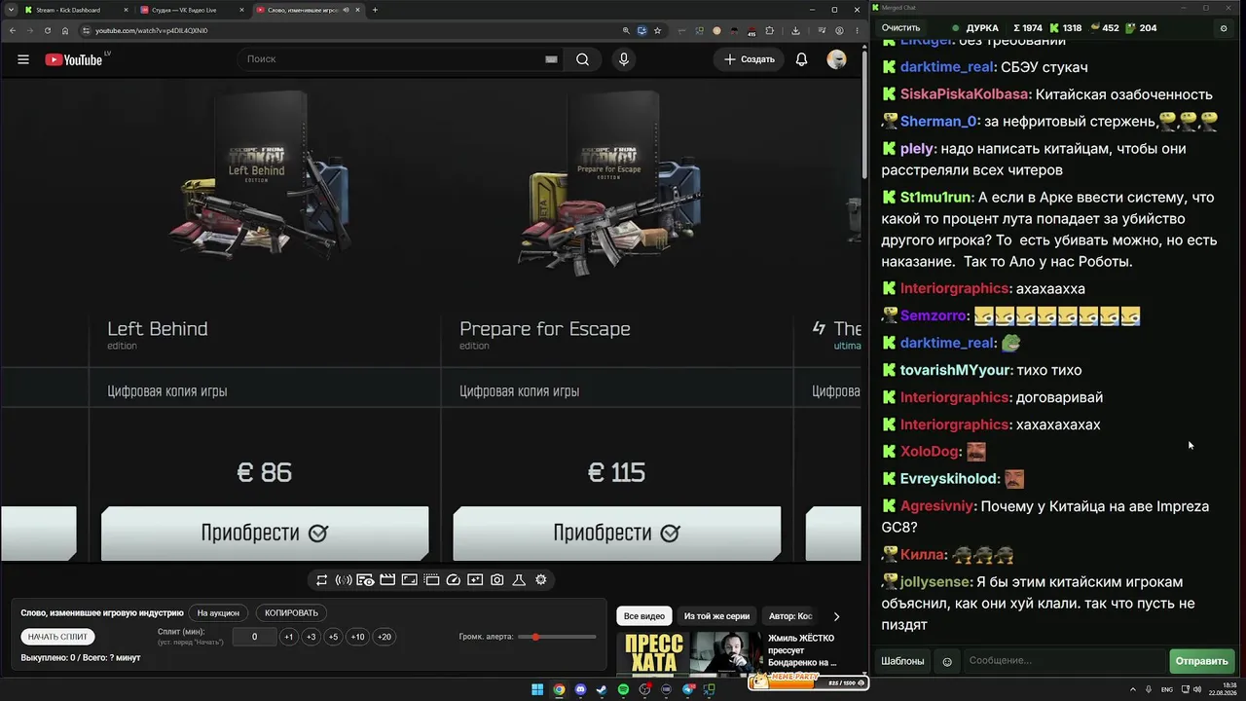Click the "На аукцион" button
This screenshot has width=1246, height=701.
(218, 613)
